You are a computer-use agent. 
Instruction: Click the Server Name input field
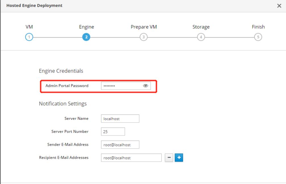[120, 119]
